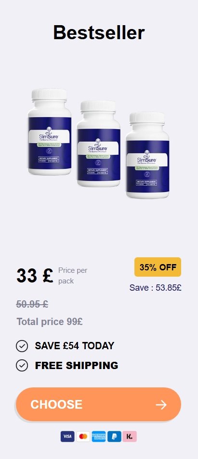Image resolution: width=198 pixels, height=459 pixels.
Task: Click the FREE SHIPPING text
Action: pyautogui.click(x=77, y=365)
